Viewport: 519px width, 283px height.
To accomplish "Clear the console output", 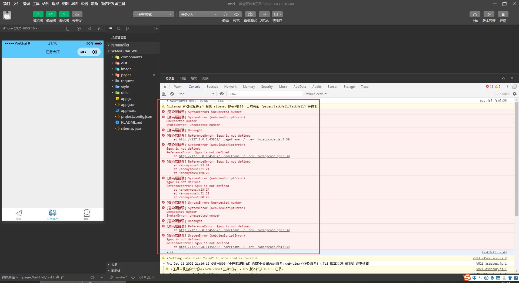I will pos(172,94).
